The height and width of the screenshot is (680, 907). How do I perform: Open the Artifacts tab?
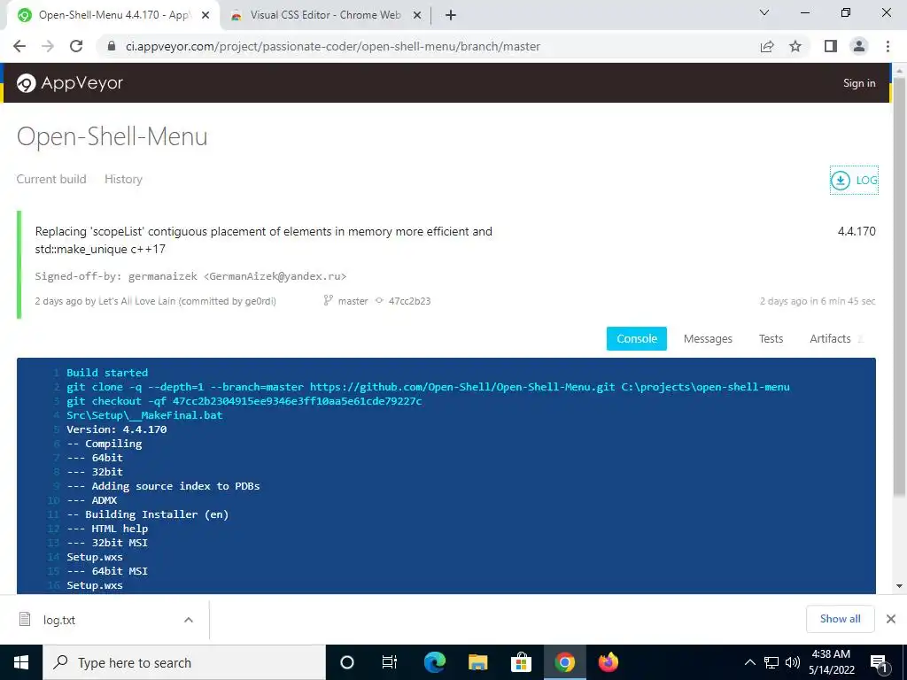point(831,339)
